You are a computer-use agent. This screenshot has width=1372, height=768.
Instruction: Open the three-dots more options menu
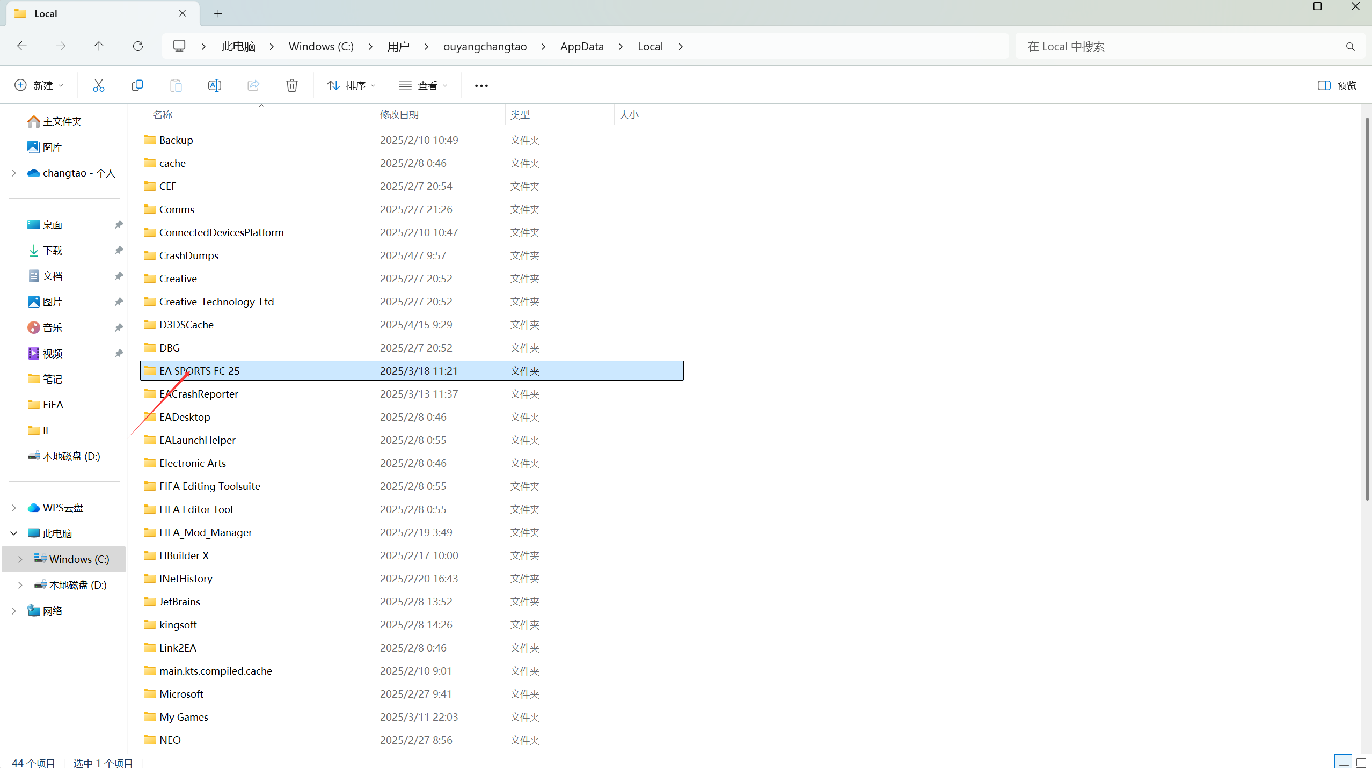tap(481, 85)
